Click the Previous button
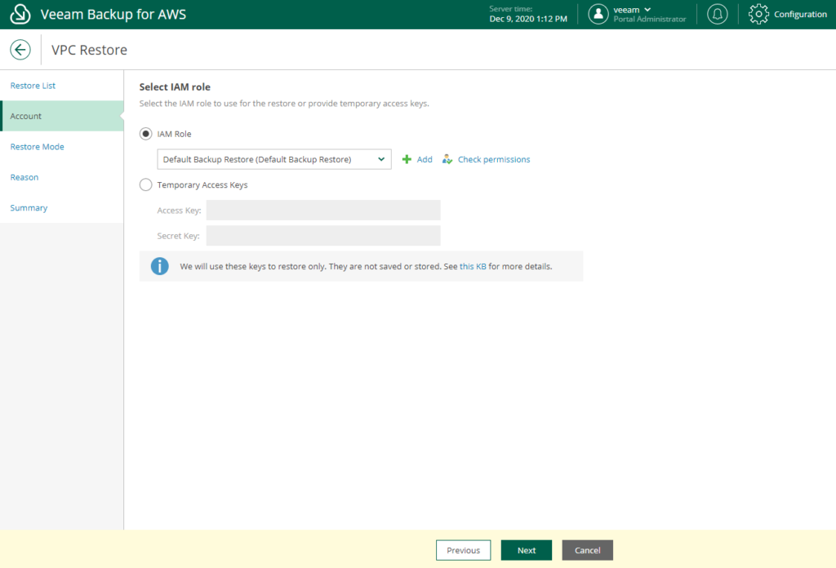 pos(464,550)
